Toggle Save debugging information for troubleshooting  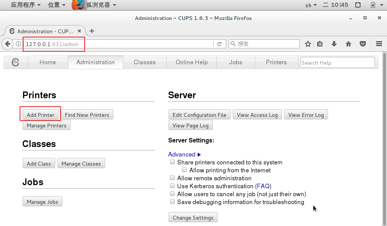[x=172, y=202]
